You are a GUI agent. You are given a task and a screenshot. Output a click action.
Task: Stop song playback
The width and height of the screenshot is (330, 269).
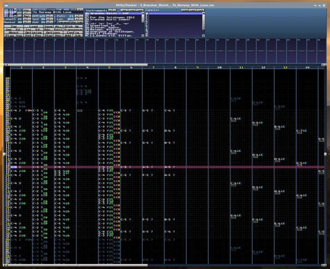pyautogui.click(x=48, y=35)
